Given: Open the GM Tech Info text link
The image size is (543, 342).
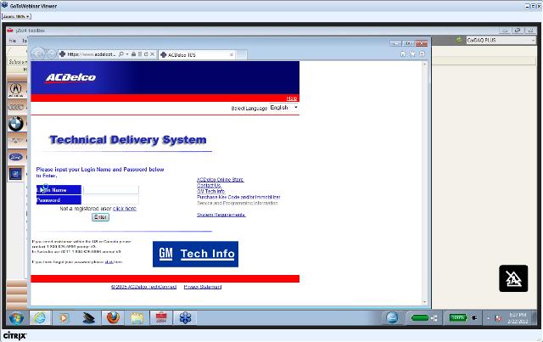Looking at the screenshot, I should tap(211, 191).
